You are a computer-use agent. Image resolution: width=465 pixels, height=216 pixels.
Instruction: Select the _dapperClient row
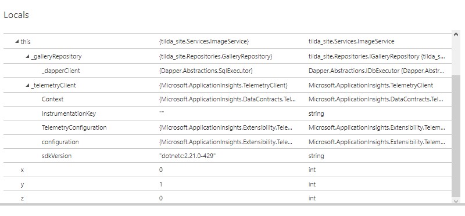click(227, 71)
